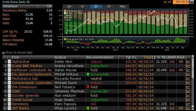The image size is (196, 111).
Task: Sort table by Analyst column header
Action: pyautogui.click(x=70, y=57)
